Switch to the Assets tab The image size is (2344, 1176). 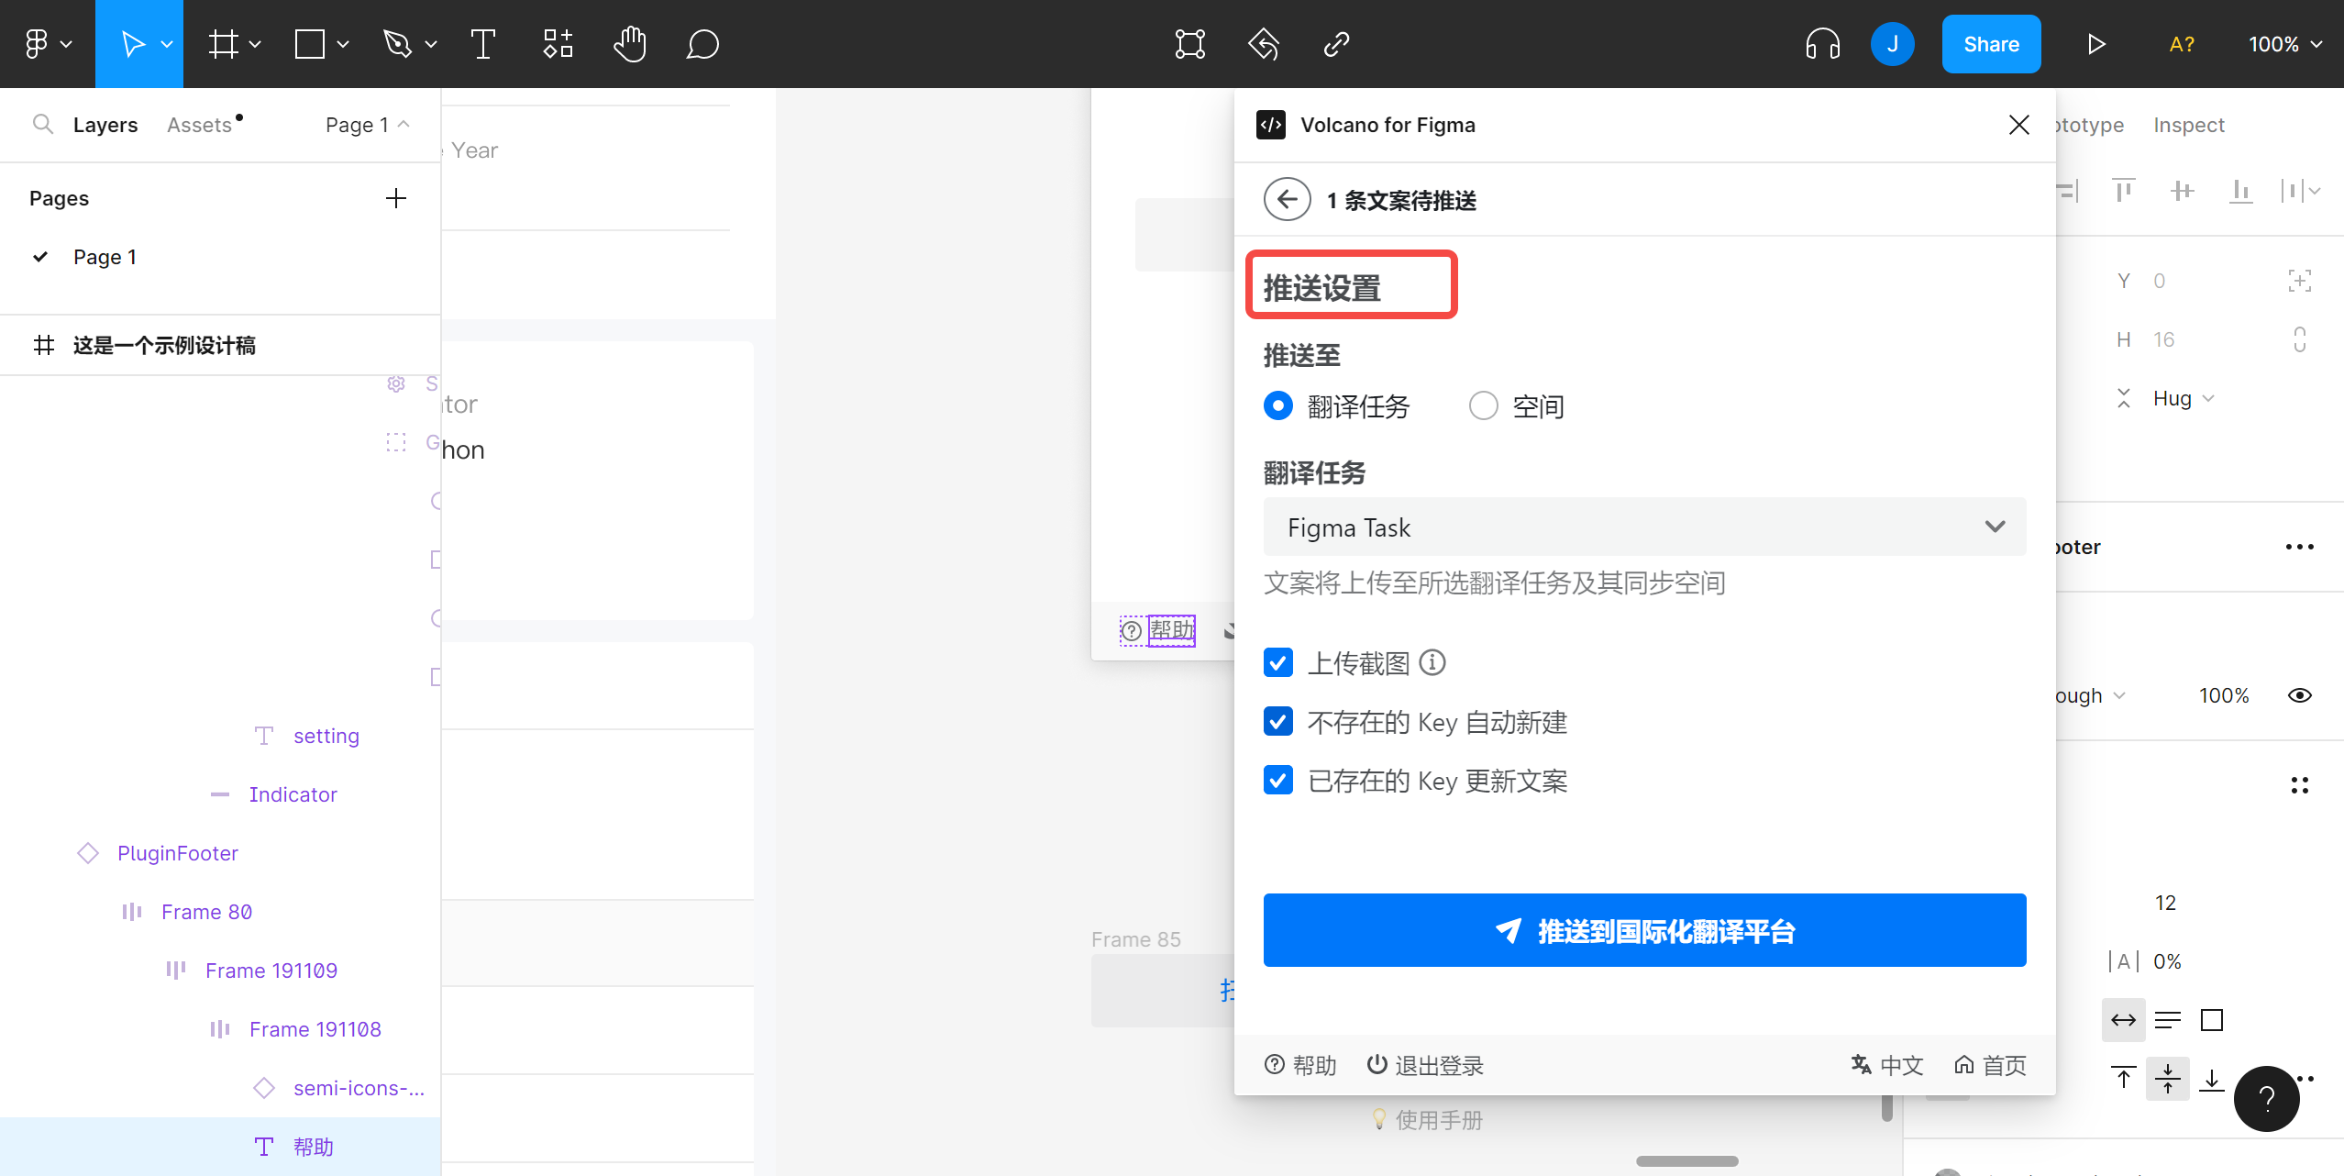(200, 125)
